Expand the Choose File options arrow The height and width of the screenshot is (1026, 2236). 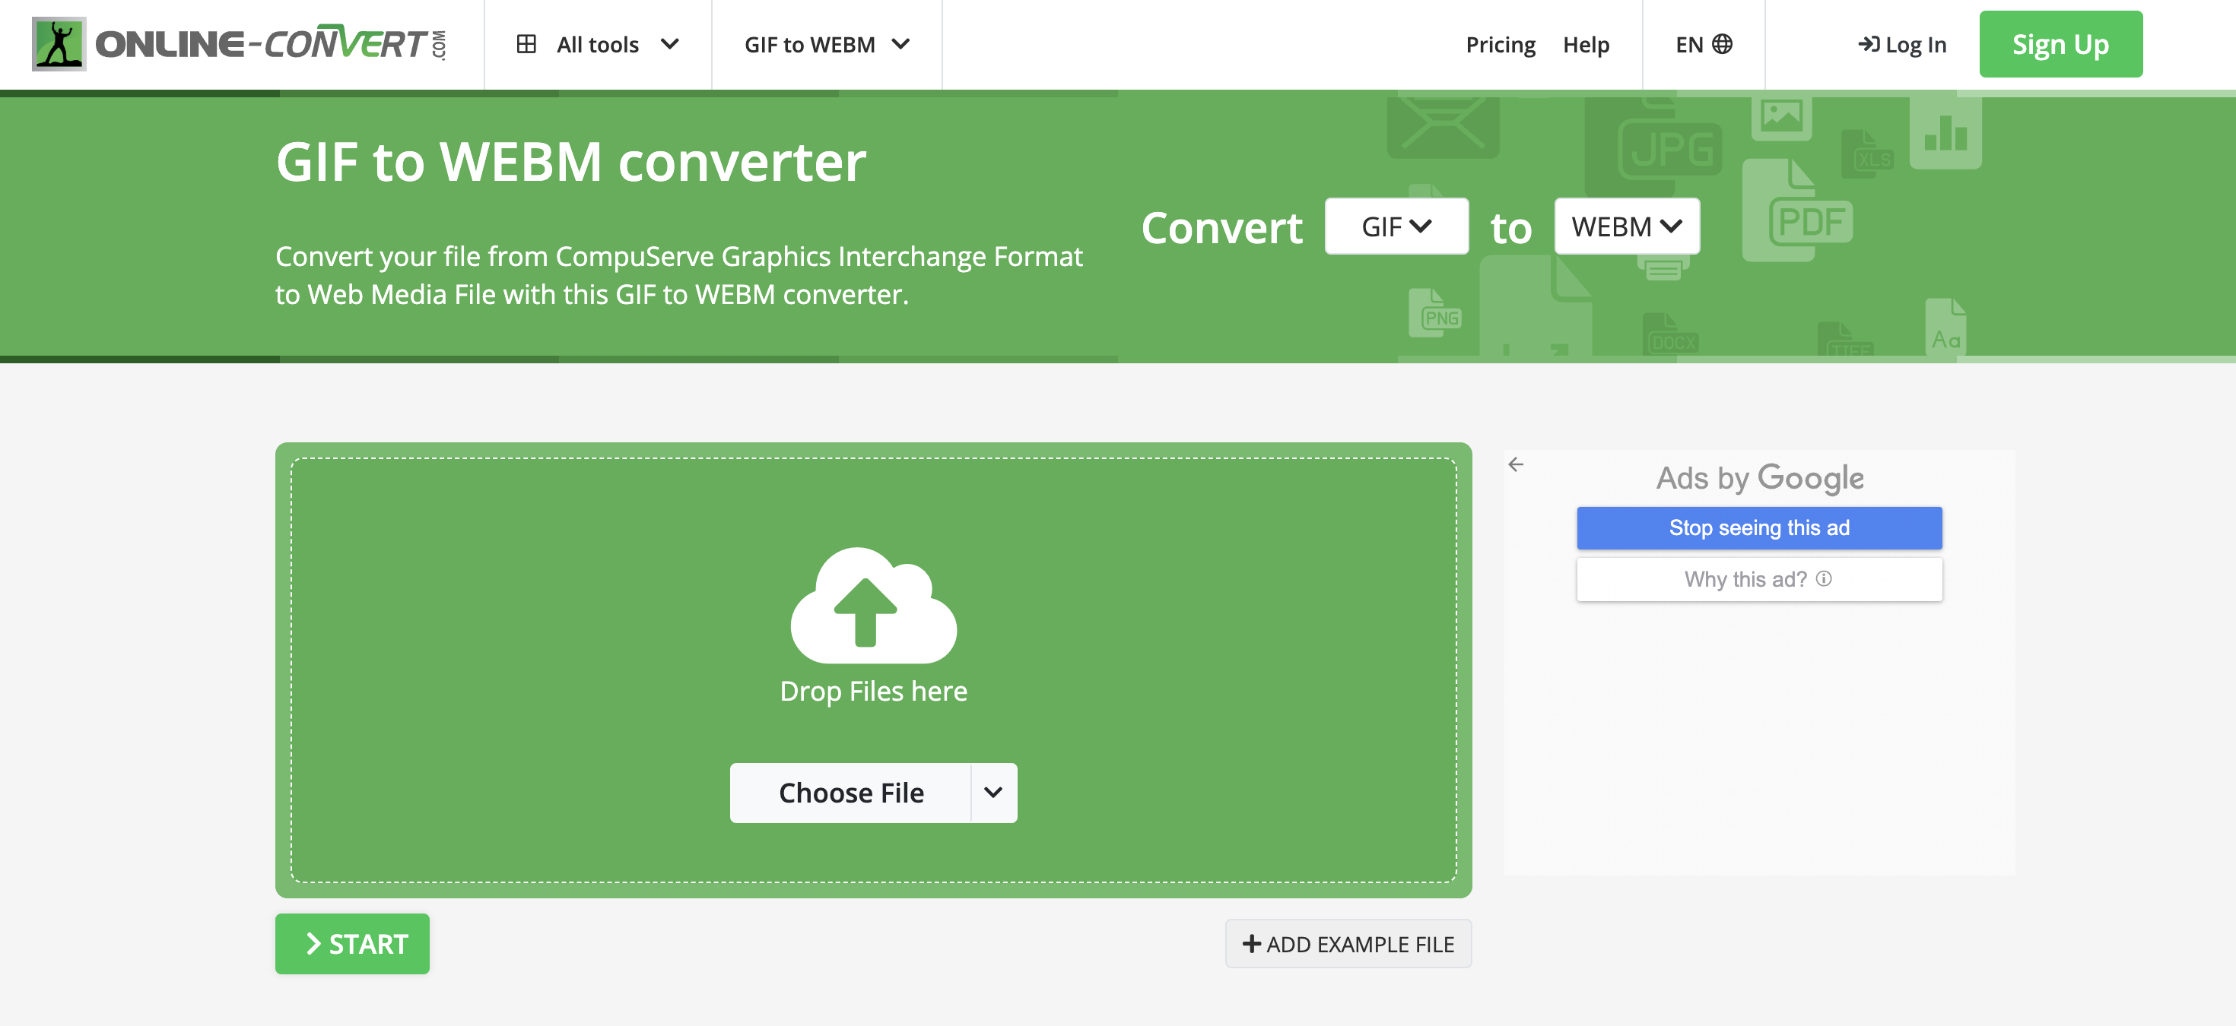coord(993,793)
